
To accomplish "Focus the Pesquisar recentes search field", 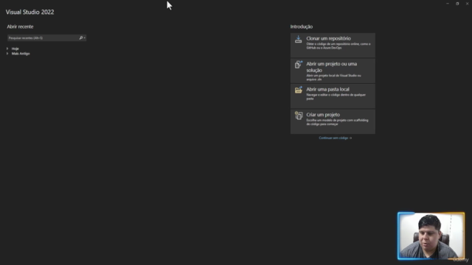I will [x=46, y=38].
